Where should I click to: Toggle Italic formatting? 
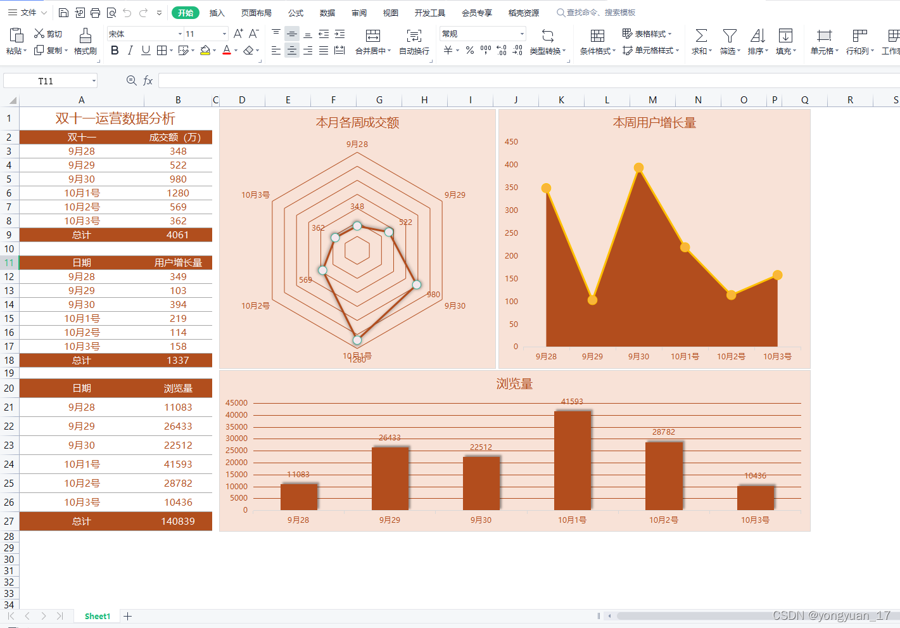[130, 50]
